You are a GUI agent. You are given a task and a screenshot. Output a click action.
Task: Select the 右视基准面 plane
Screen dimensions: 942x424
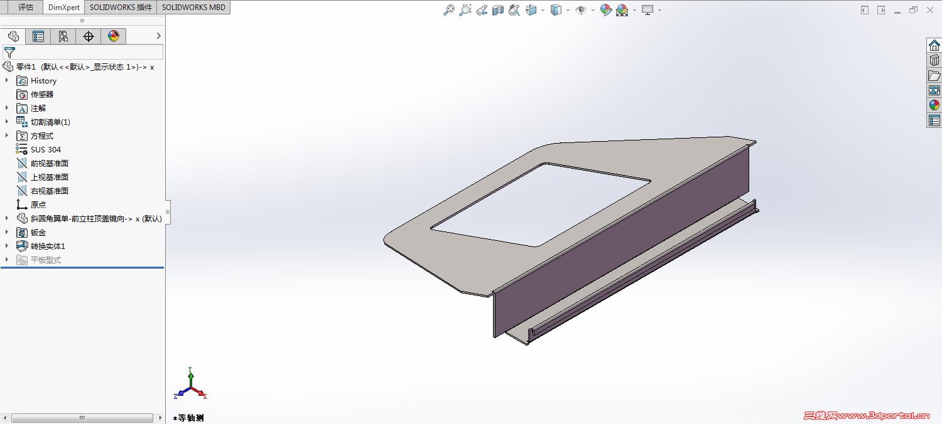pyautogui.click(x=43, y=191)
